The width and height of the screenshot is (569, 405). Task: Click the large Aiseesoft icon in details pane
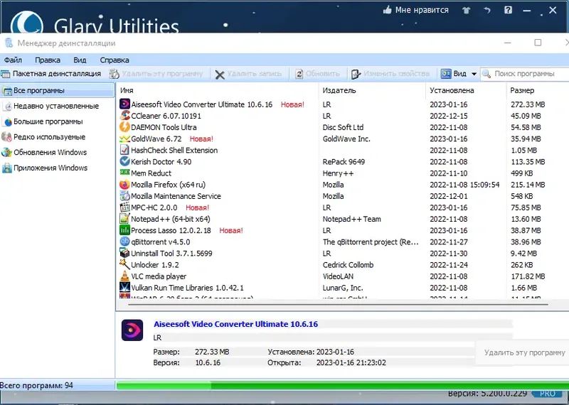tap(132, 330)
